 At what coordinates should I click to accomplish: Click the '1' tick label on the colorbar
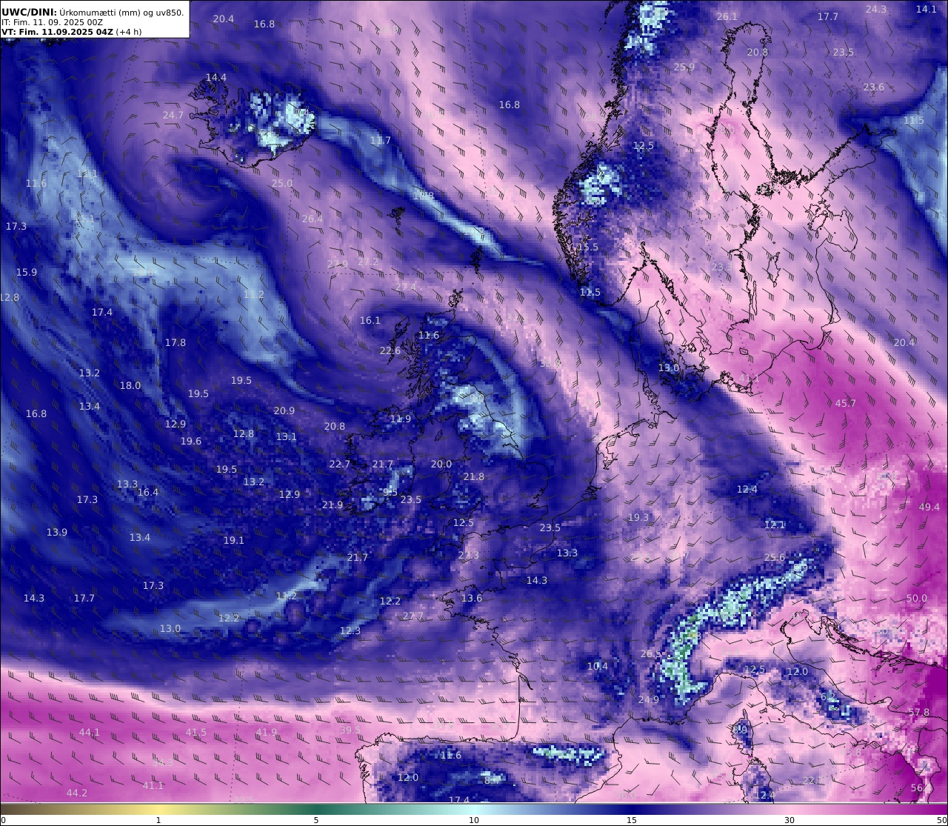click(158, 819)
